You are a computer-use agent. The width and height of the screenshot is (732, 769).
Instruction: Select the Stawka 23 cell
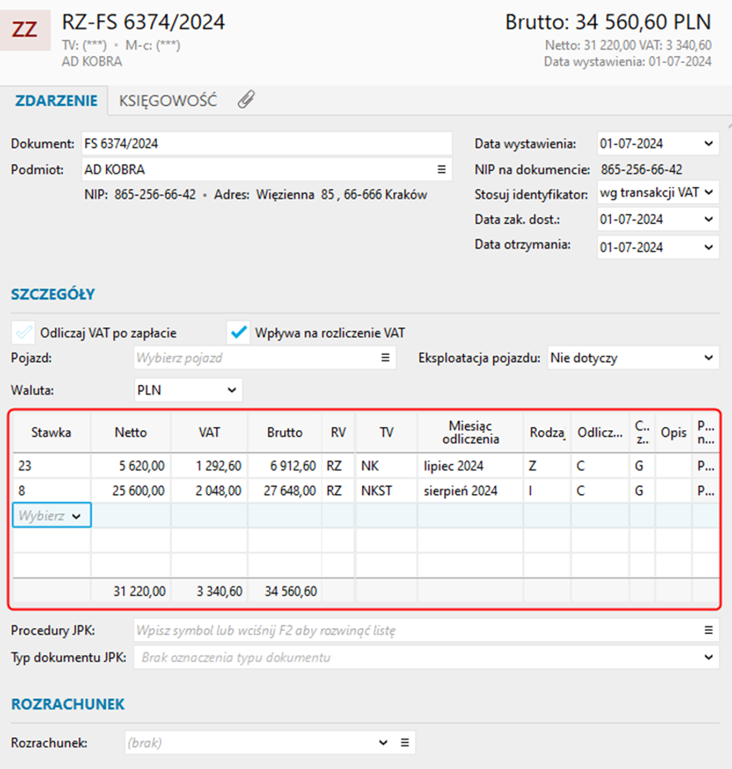(x=52, y=466)
